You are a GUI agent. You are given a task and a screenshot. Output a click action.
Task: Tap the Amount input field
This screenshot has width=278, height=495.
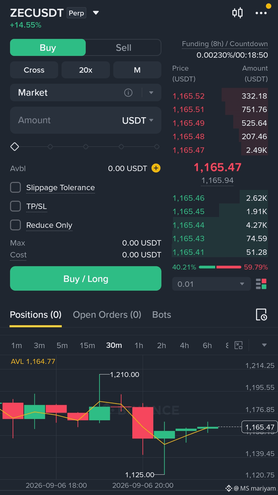coord(86,120)
